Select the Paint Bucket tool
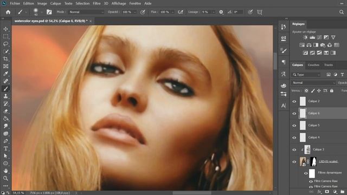This screenshot has height=195, width=347. pos(6,119)
